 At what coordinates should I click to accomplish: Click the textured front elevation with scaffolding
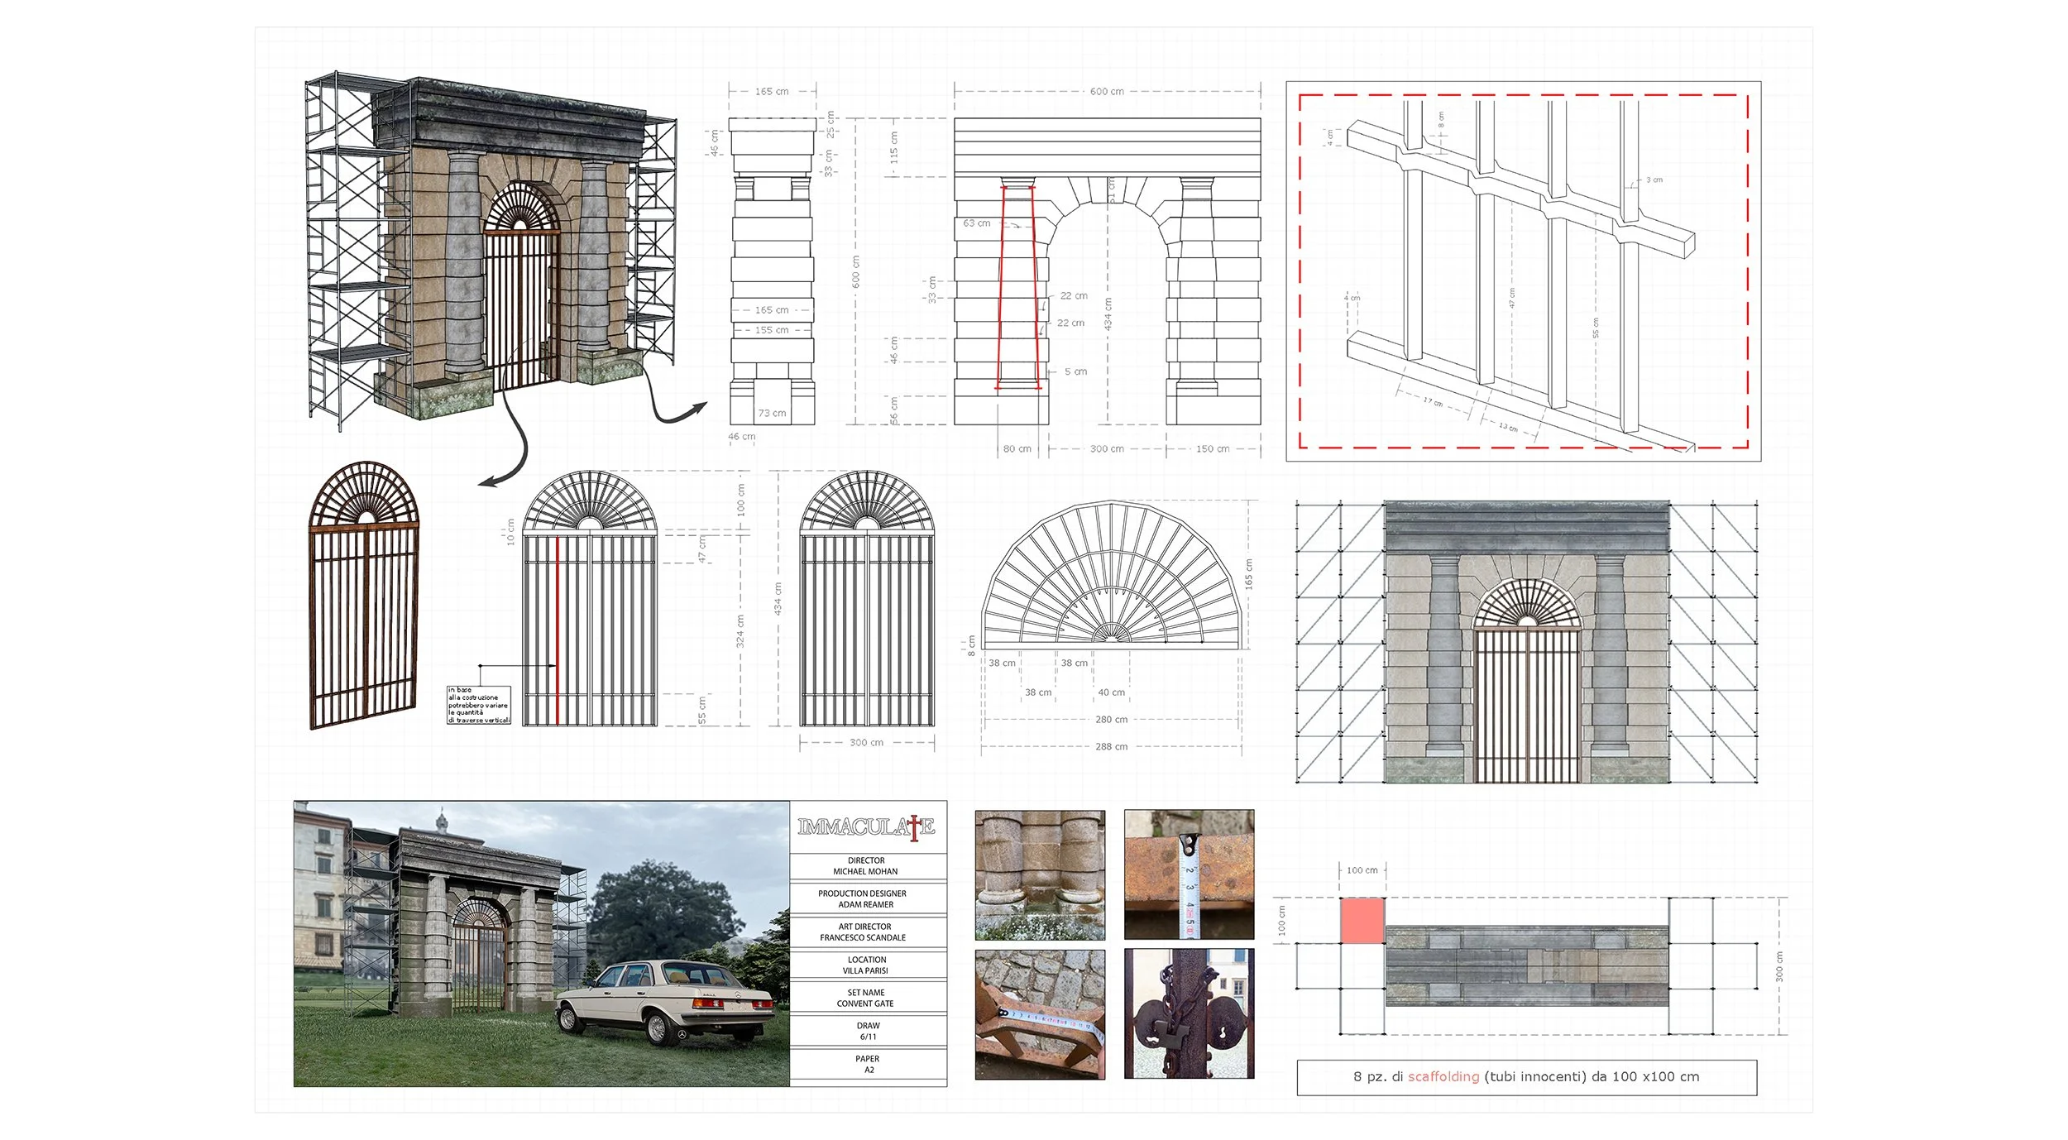pos(1526,642)
